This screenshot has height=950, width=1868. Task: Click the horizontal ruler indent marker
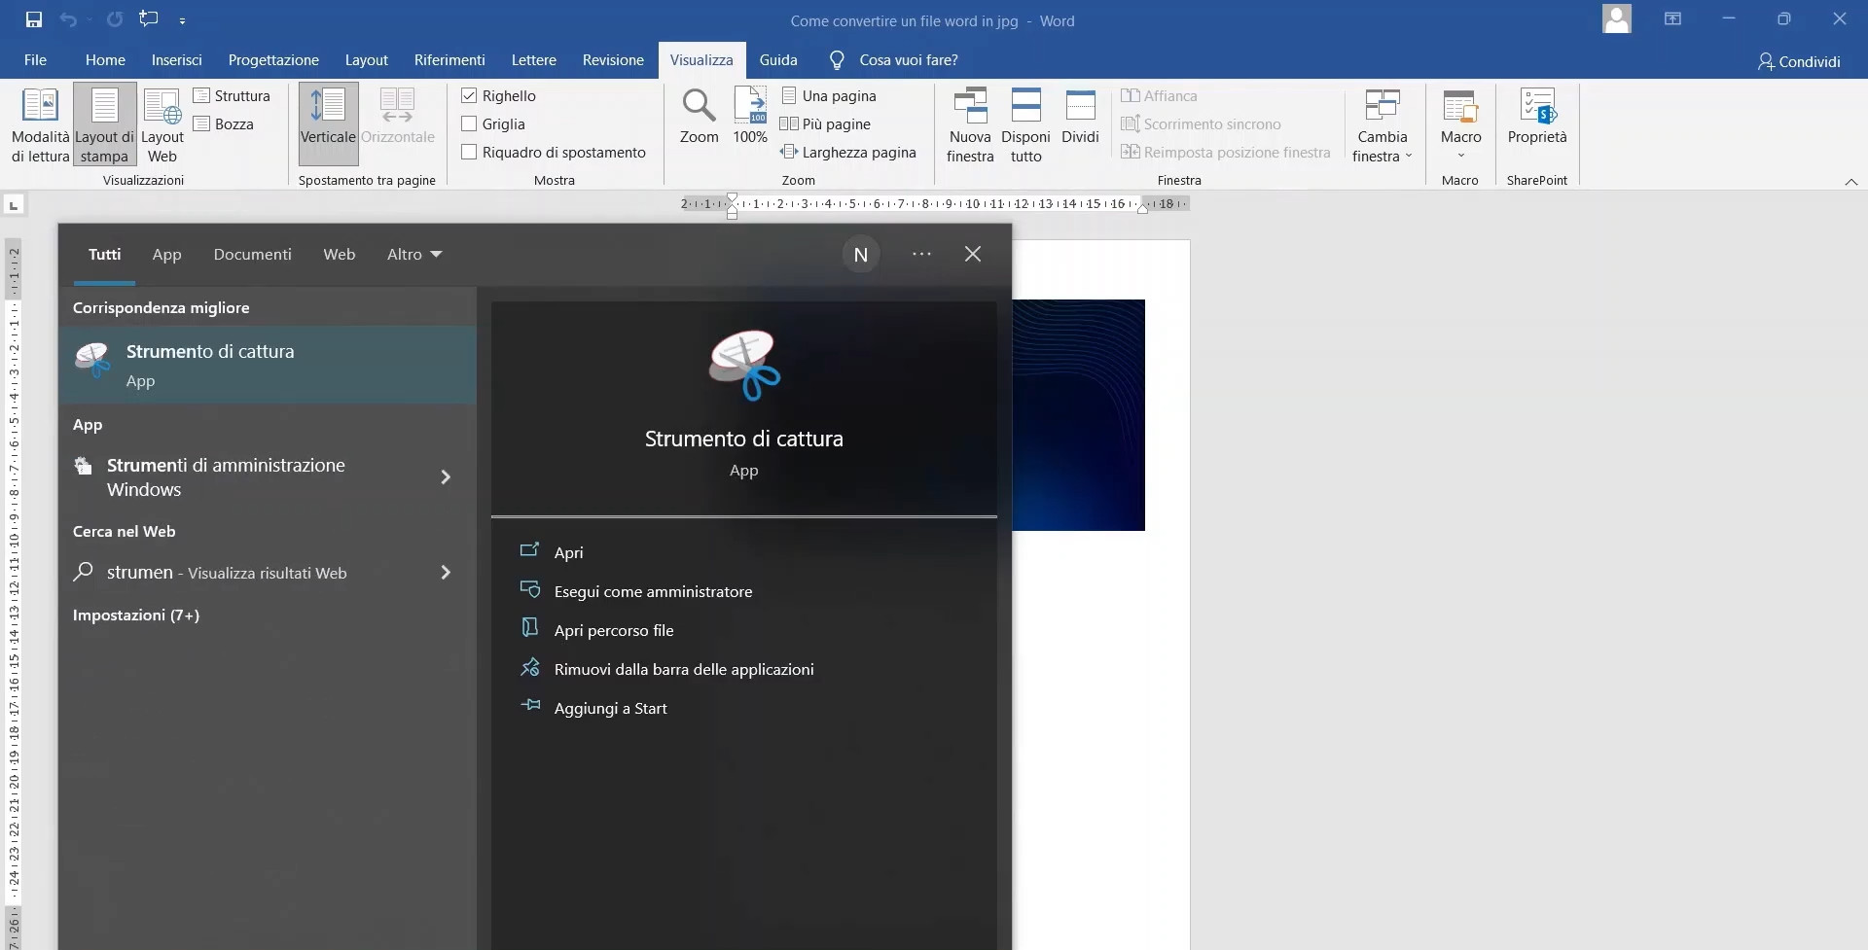pos(733,204)
